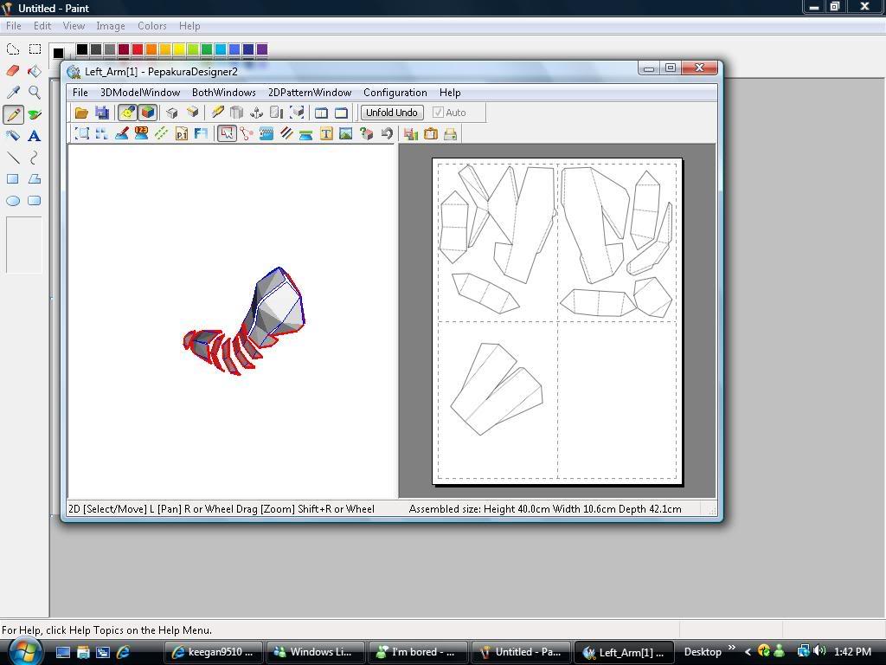Toggle the Auto checkbox beside Unfold Undo

pos(437,113)
